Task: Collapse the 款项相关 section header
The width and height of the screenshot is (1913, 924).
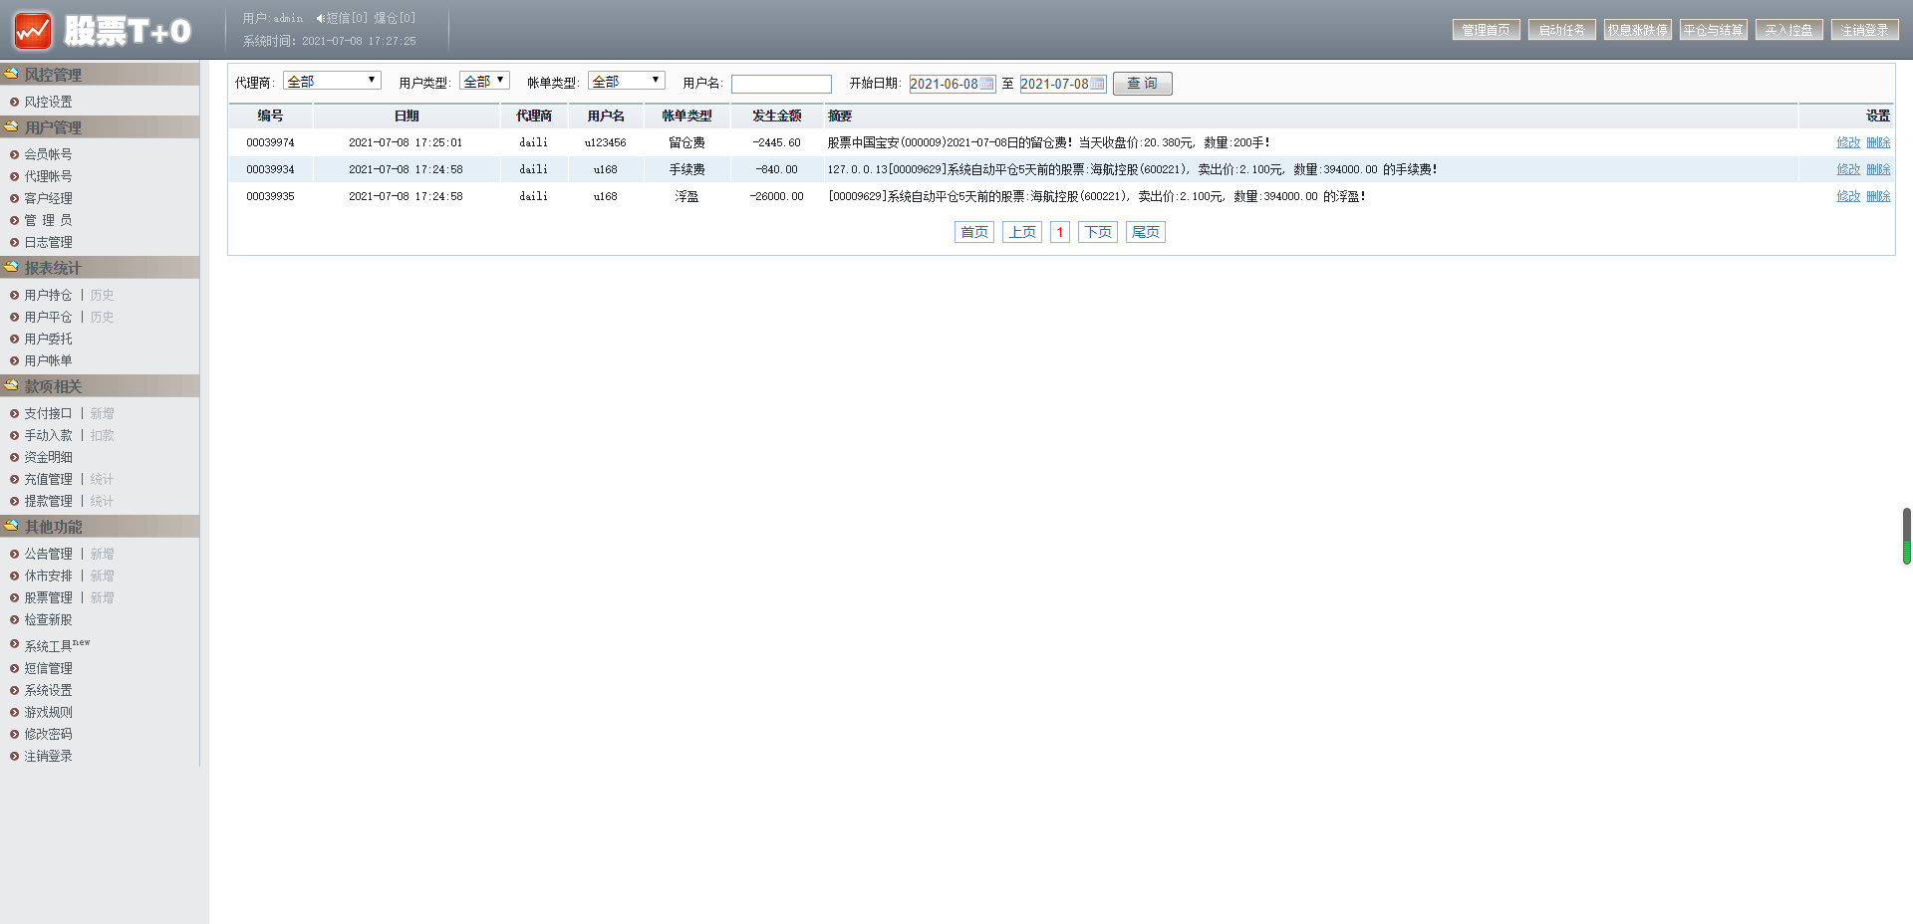Action: tap(100, 386)
